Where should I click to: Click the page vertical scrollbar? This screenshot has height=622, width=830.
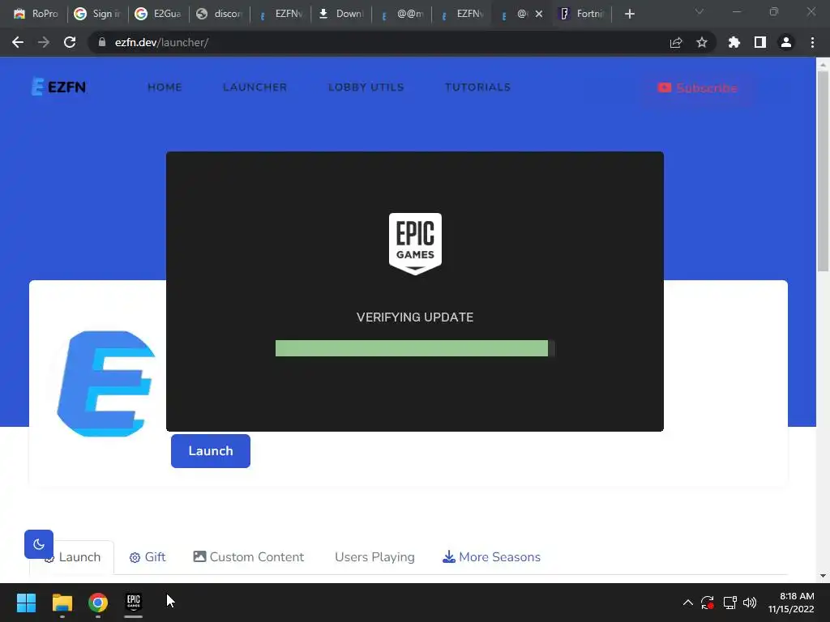point(823,172)
